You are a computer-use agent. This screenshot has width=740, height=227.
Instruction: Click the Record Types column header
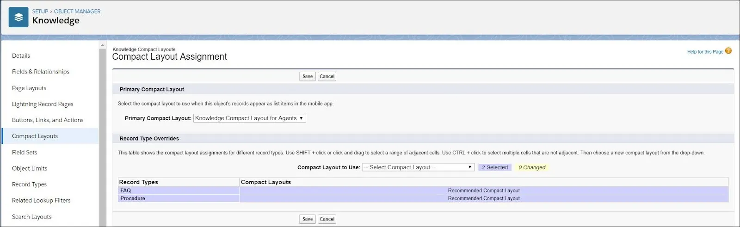click(179, 182)
